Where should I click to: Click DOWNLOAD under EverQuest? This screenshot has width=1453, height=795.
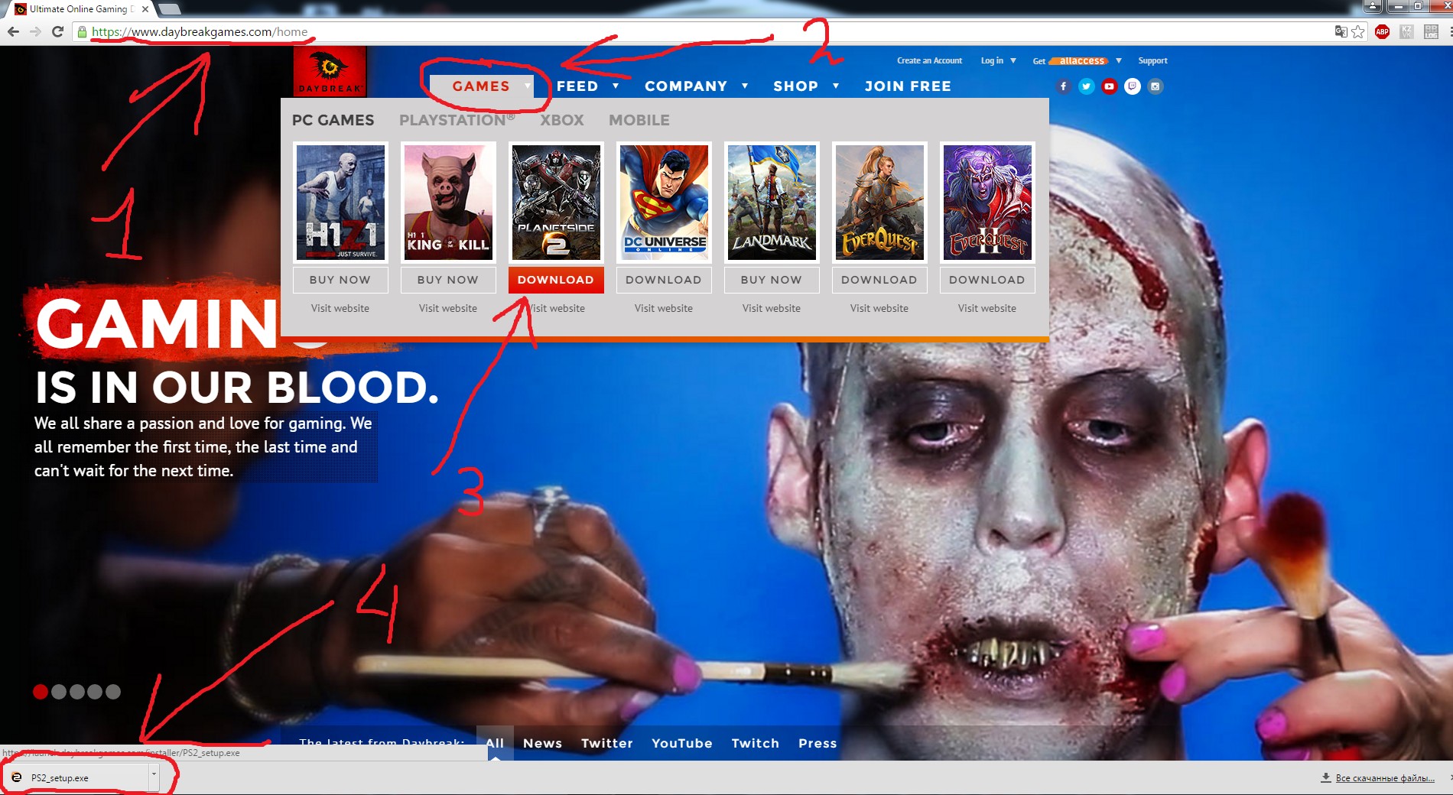tap(879, 280)
